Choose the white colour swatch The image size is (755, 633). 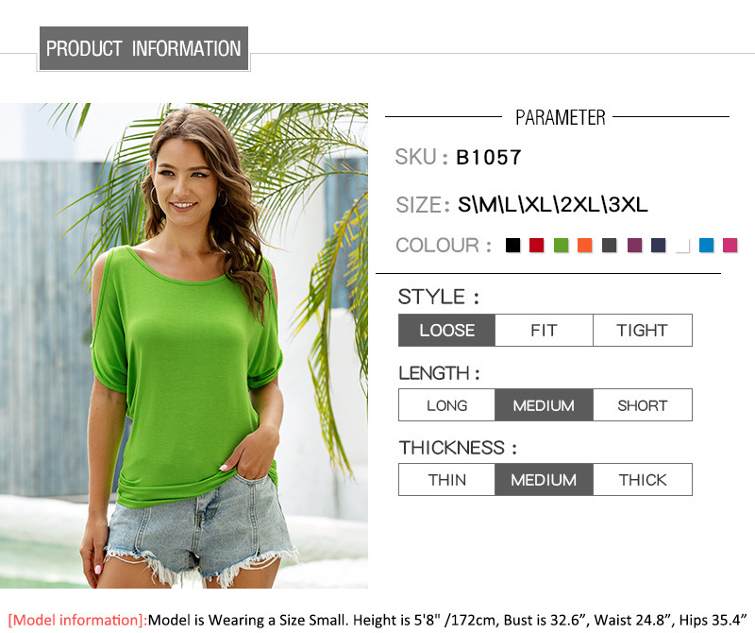coord(682,246)
